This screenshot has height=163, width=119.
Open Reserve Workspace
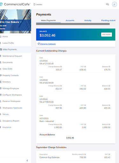point(11,101)
